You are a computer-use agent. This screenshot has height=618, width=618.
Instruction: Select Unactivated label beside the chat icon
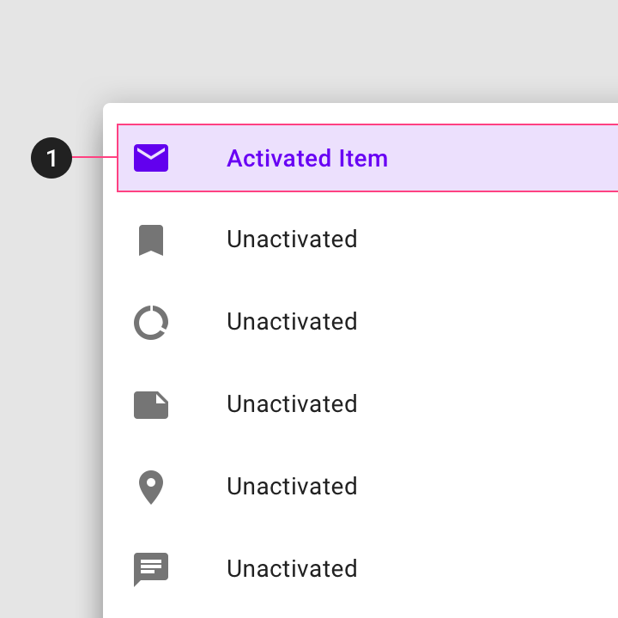pyautogui.click(x=292, y=569)
